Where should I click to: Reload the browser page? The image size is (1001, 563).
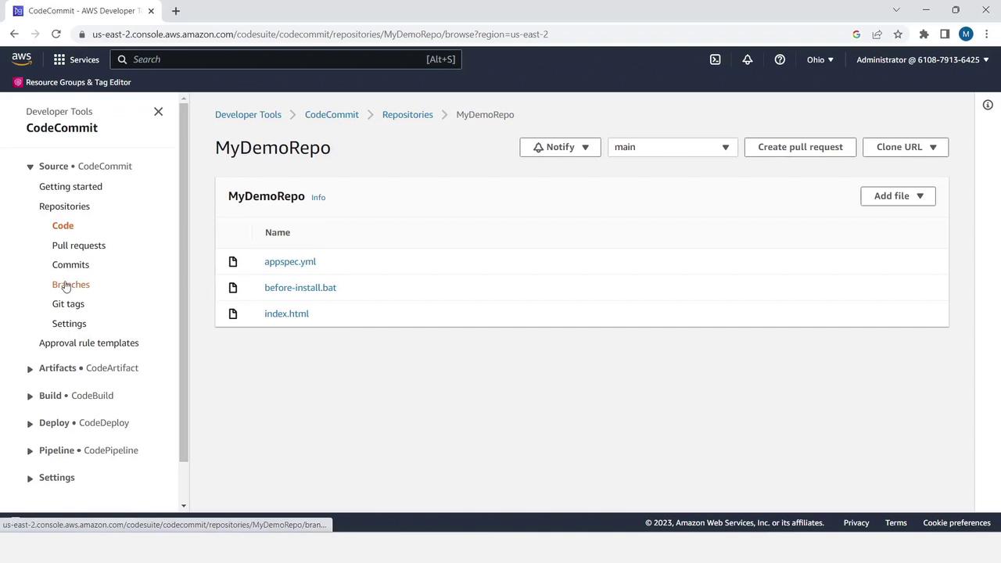coord(56,34)
